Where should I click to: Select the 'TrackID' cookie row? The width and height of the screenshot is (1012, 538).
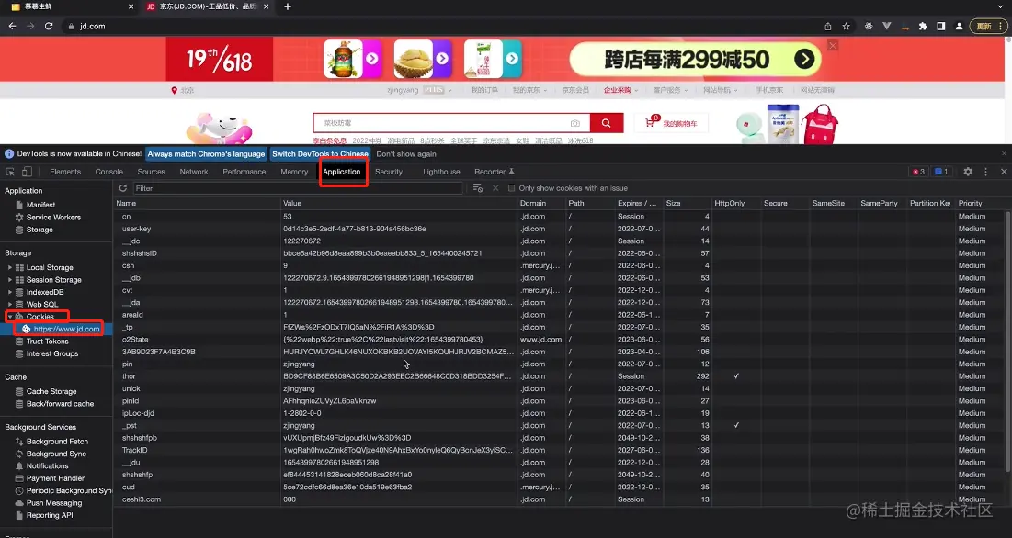(559, 451)
